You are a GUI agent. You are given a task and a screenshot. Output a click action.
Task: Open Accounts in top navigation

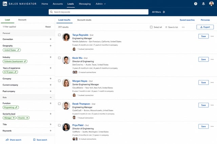click(58, 4)
